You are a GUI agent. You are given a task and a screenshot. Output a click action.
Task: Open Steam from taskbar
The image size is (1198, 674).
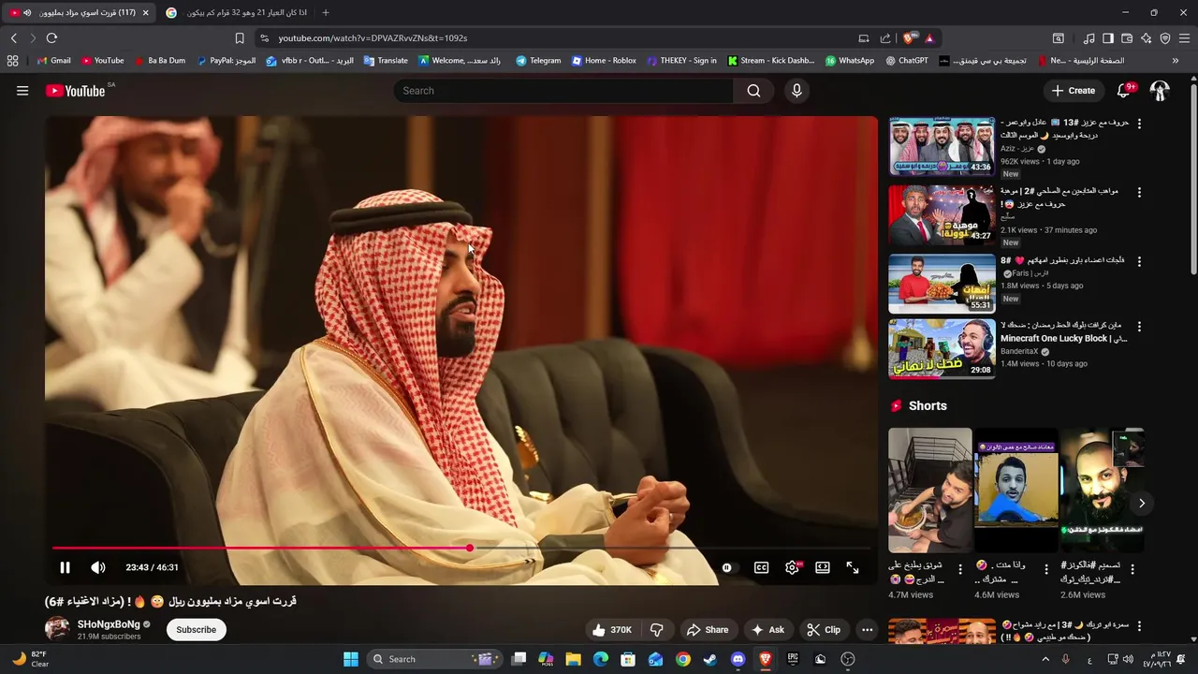(x=710, y=659)
